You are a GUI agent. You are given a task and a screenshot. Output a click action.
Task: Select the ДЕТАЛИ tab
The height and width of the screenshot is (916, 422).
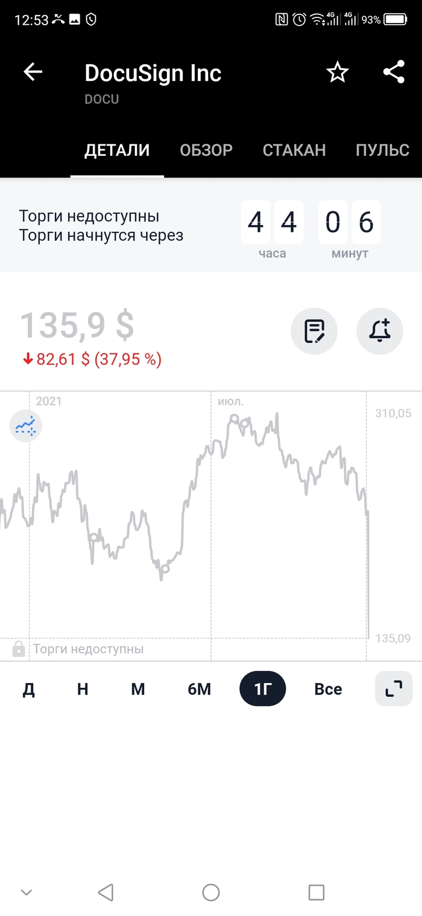(117, 150)
